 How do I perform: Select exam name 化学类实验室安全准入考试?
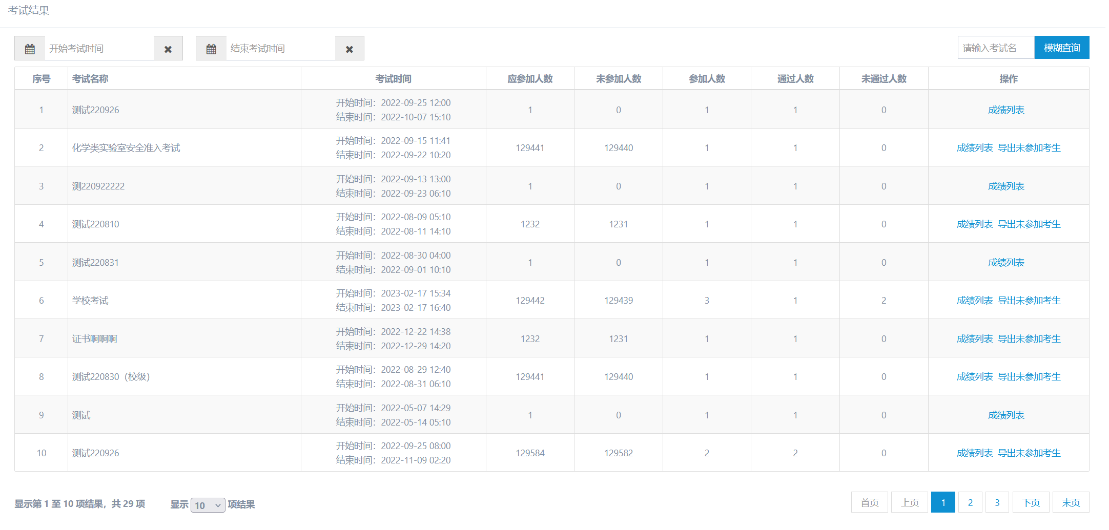coord(126,148)
